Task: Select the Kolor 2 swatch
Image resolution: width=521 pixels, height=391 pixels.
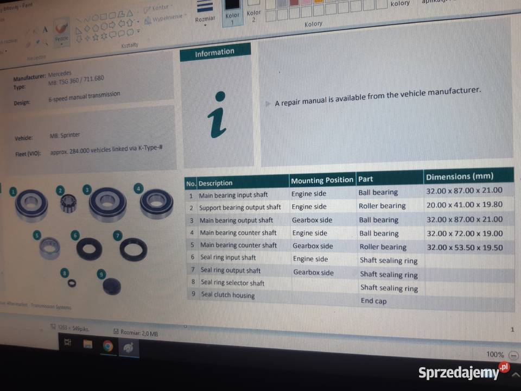Action: click(253, 12)
